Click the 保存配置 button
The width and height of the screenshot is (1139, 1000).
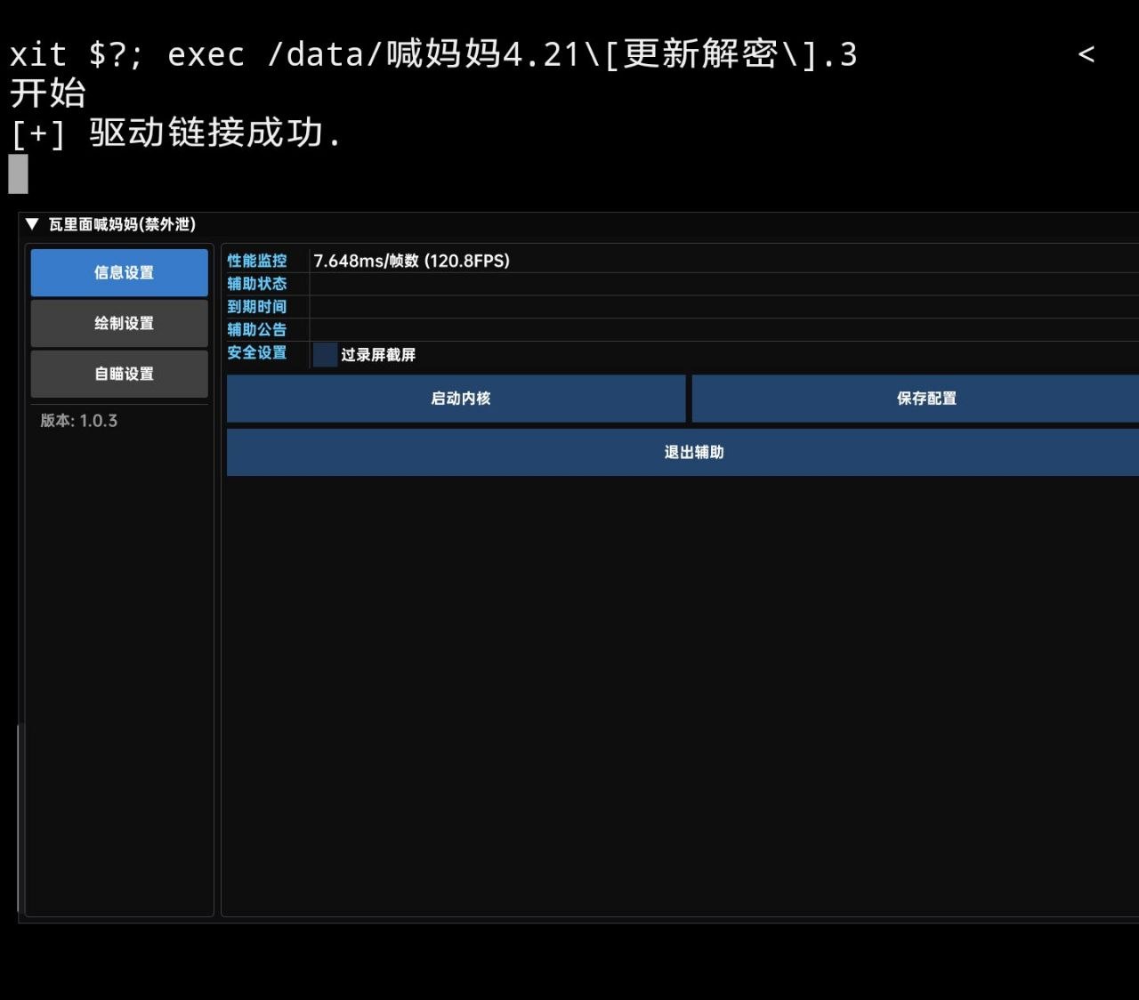click(x=925, y=399)
